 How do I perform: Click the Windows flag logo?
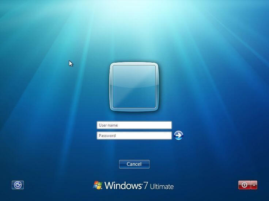(x=98, y=185)
